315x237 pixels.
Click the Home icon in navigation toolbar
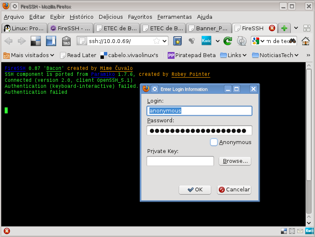click(305, 41)
